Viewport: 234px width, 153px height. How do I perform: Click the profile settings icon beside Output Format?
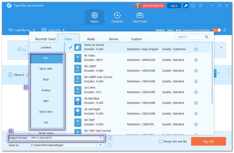(110, 138)
